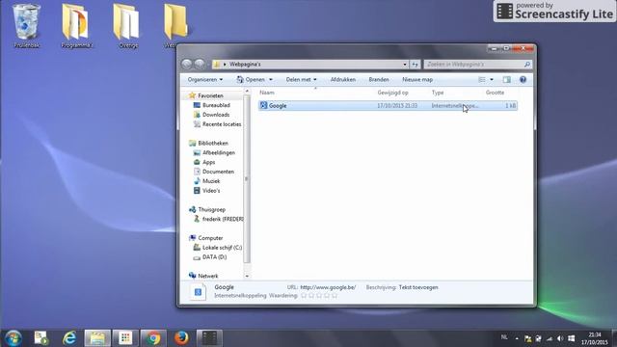Click the Explorer Back arrow button
The image size is (617, 347).
click(x=187, y=64)
